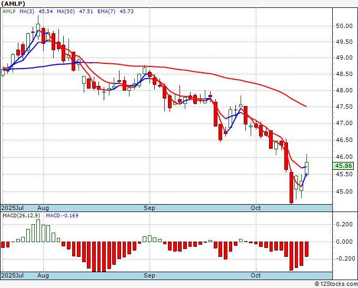Click the current price tag 45.86
Screen dimensions: 358x288
pos(343,166)
